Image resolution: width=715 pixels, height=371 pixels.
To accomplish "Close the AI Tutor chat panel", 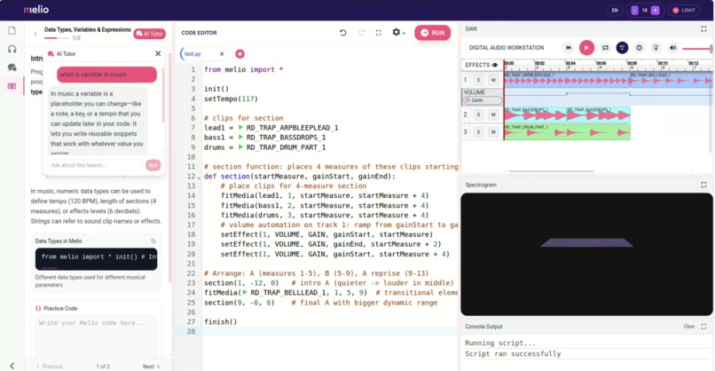I will point(158,53).
